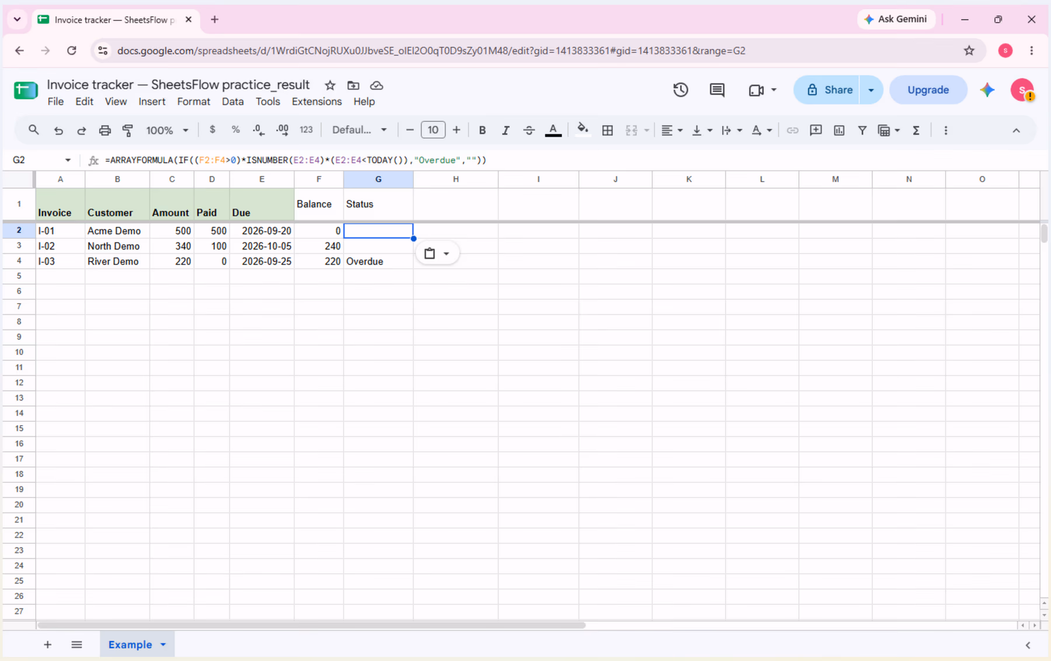The width and height of the screenshot is (1051, 661).
Task: Click the Name box showing G2
Action: 41,160
